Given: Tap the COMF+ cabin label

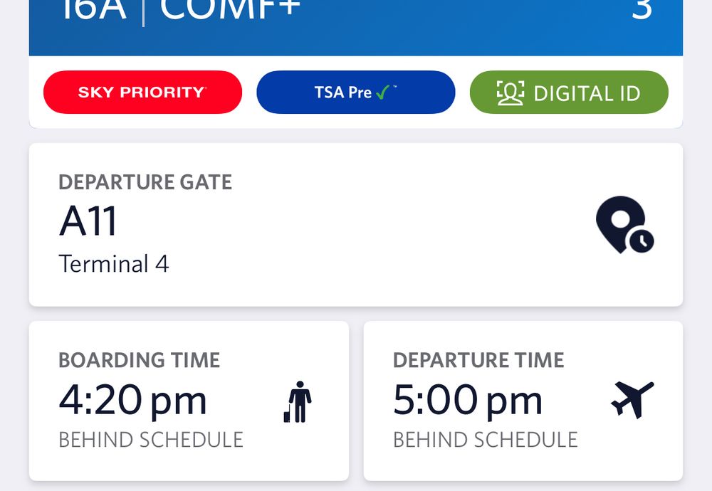Looking at the screenshot, I should click(x=230, y=9).
